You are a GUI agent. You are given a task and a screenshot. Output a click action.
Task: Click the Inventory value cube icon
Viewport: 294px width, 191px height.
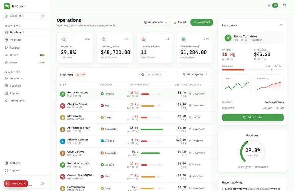tap(104, 39)
